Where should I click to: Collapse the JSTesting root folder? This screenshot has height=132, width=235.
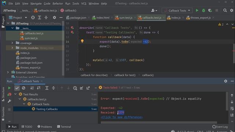(x=8, y=23)
